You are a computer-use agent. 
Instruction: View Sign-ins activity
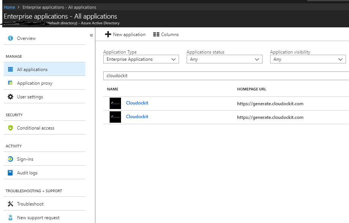point(44,159)
